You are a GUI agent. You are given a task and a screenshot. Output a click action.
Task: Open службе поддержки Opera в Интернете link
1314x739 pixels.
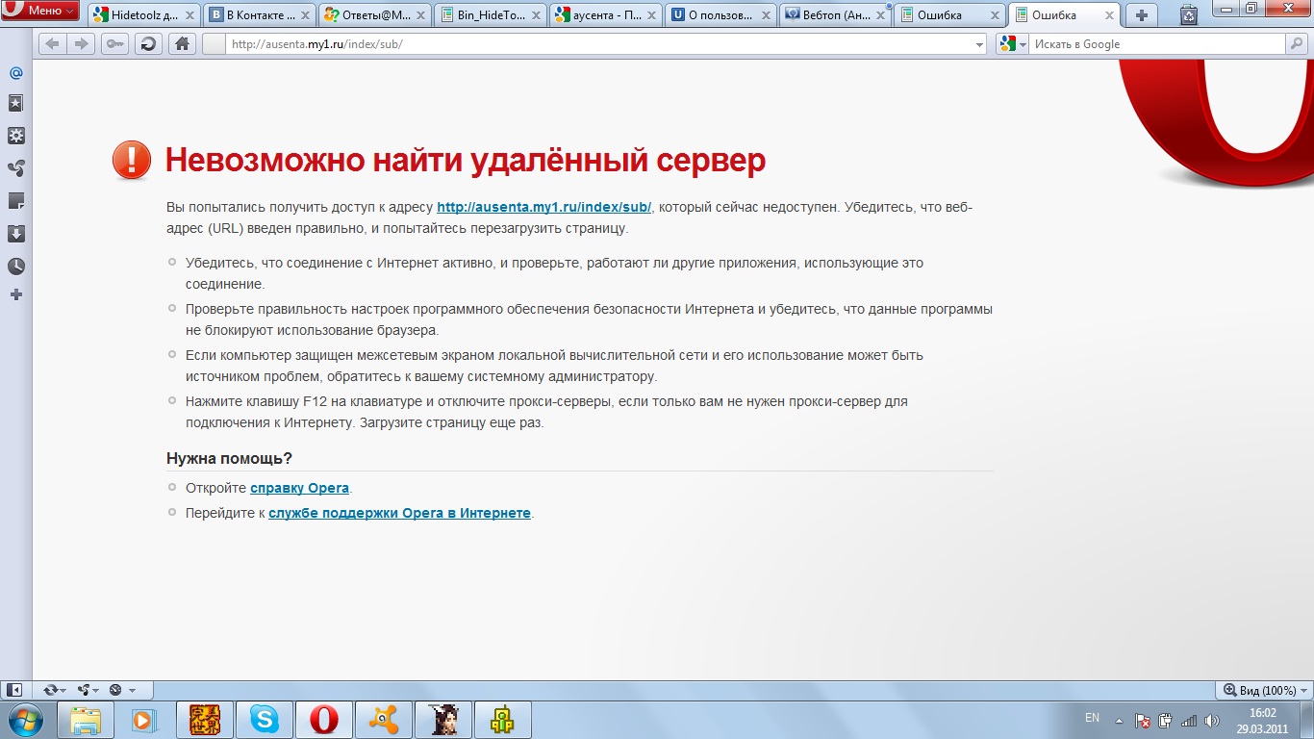[x=399, y=513]
